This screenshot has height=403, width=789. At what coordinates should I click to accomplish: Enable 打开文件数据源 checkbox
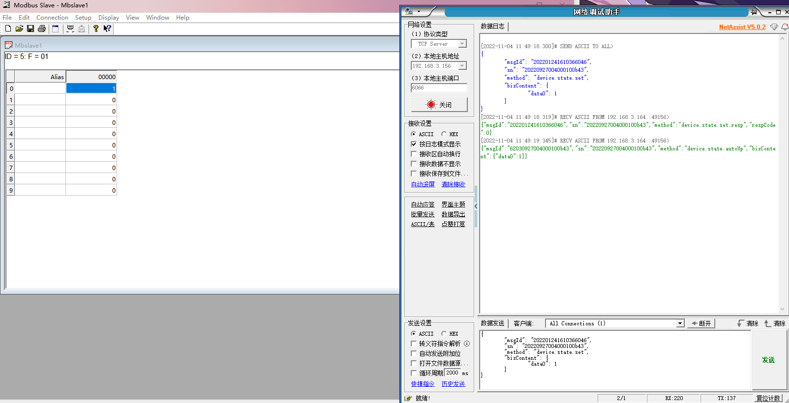pyautogui.click(x=414, y=363)
